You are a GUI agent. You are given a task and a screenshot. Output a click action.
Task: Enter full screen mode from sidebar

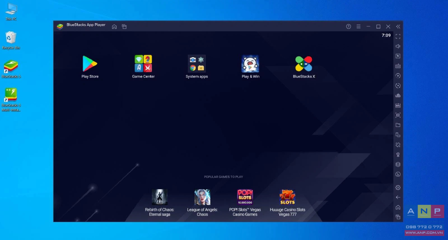[398, 36]
